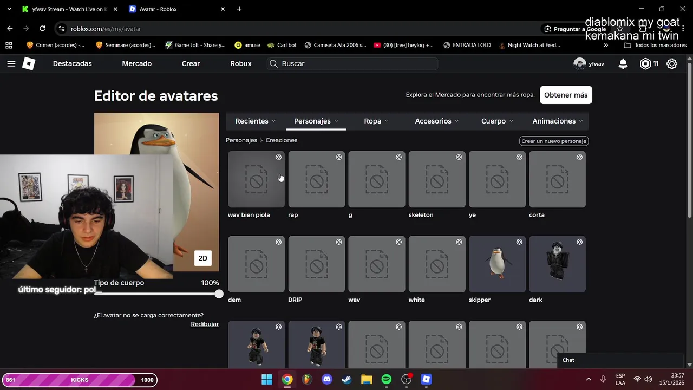The width and height of the screenshot is (693, 390).
Task: Open the Robux menu item
Action: pos(240,64)
